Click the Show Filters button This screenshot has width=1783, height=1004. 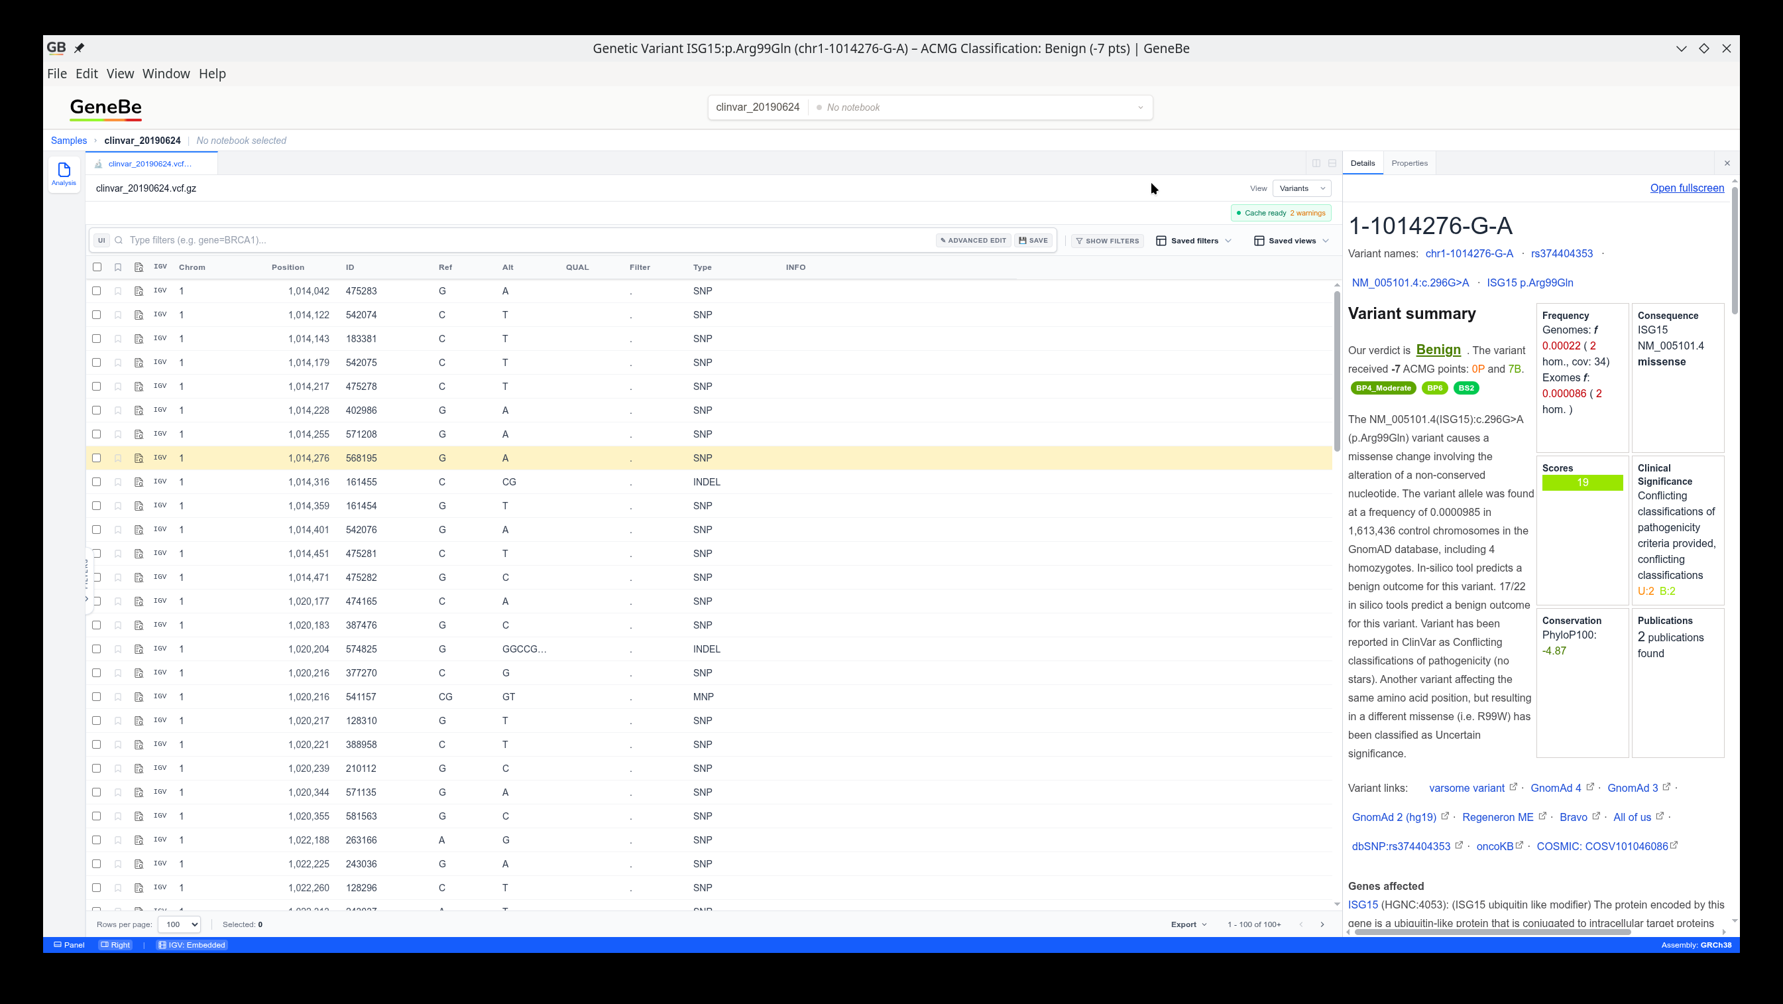point(1108,241)
